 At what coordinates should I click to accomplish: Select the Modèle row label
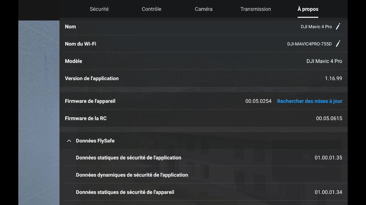point(73,61)
